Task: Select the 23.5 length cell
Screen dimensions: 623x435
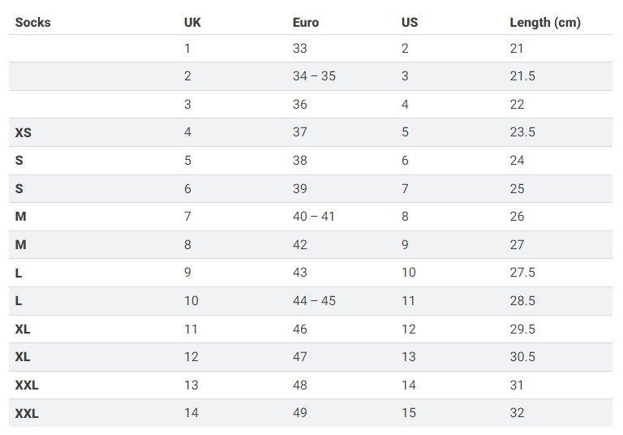Action: coord(522,132)
